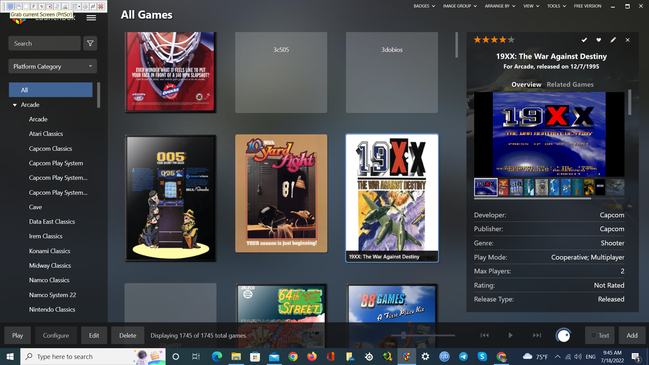Click the repeat last region capture icon
The image size is (649, 365).
coord(42,6)
